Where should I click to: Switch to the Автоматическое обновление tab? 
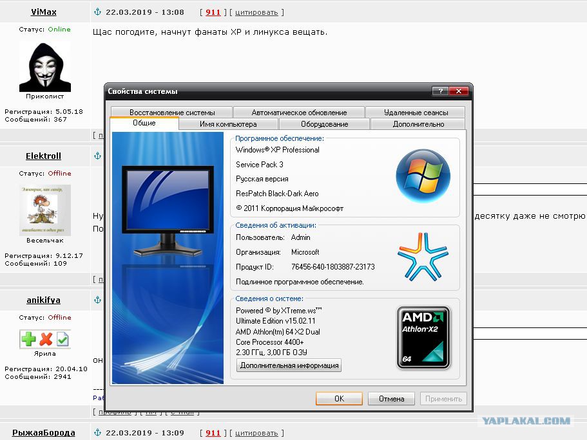(x=299, y=112)
